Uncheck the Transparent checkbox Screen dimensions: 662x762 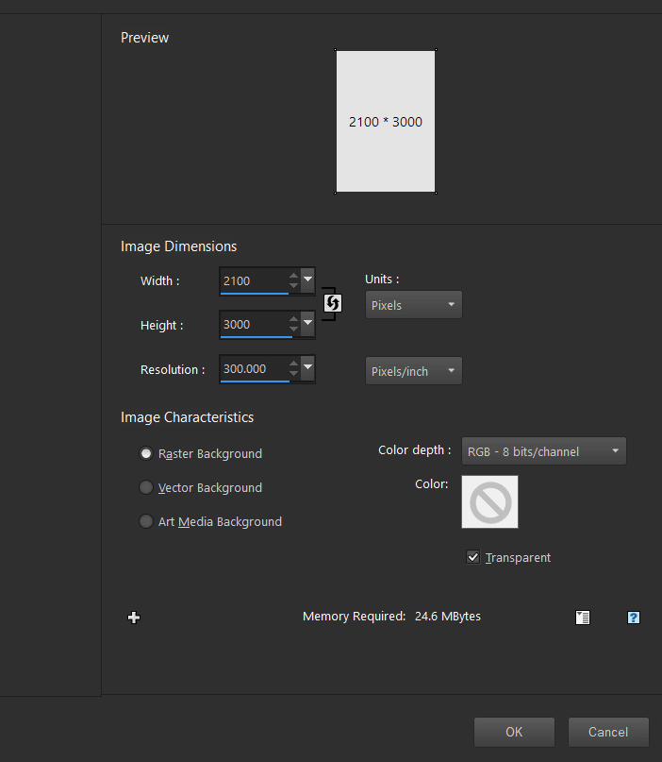(472, 557)
